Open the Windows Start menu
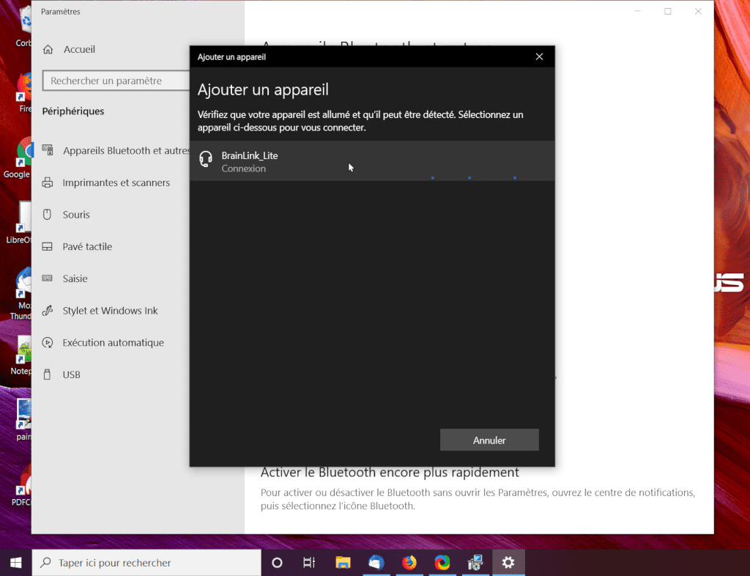Image resolution: width=750 pixels, height=576 pixels. point(15,563)
